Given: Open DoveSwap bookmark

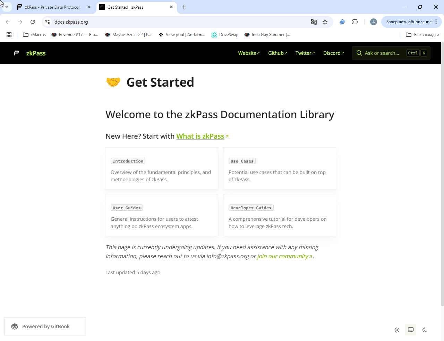Looking at the screenshot, I should click(x=225, y=35).
